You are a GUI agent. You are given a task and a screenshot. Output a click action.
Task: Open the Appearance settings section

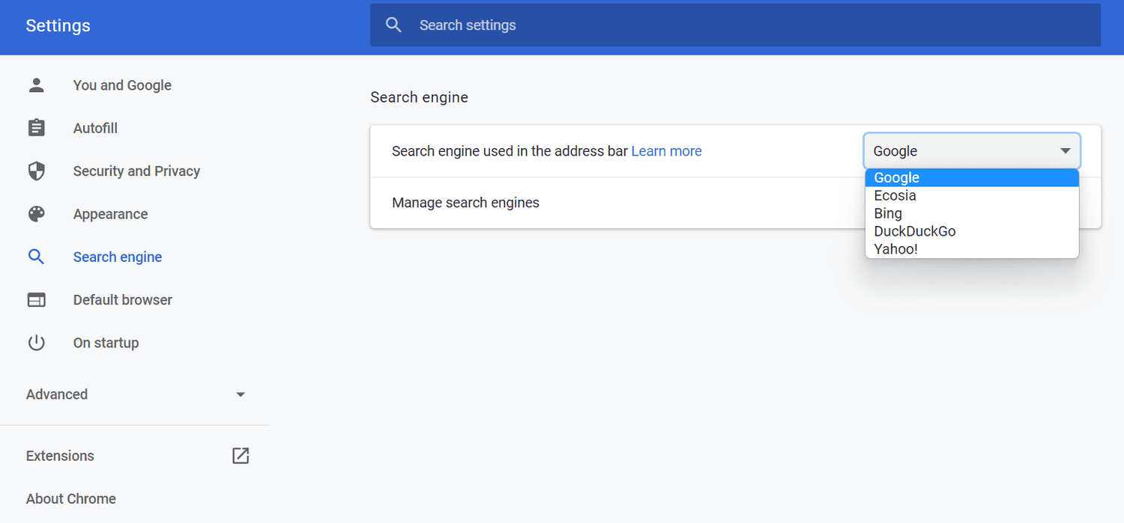[110, 214]
